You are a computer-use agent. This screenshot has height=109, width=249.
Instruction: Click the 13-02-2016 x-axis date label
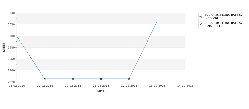click(x=157, y=86)
